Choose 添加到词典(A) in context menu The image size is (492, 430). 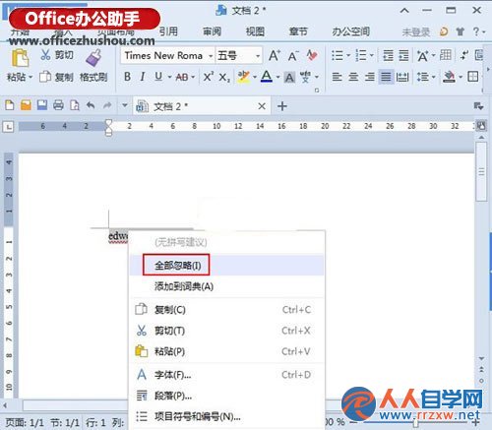[226, 286]
